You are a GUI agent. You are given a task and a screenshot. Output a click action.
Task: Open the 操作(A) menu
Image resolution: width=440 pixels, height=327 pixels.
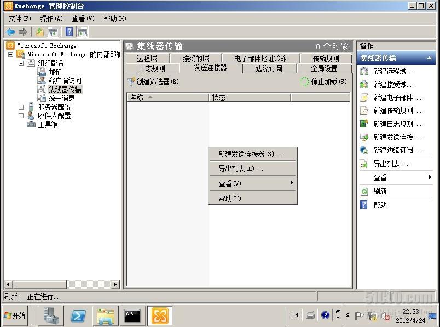click(x=51, y=19)
